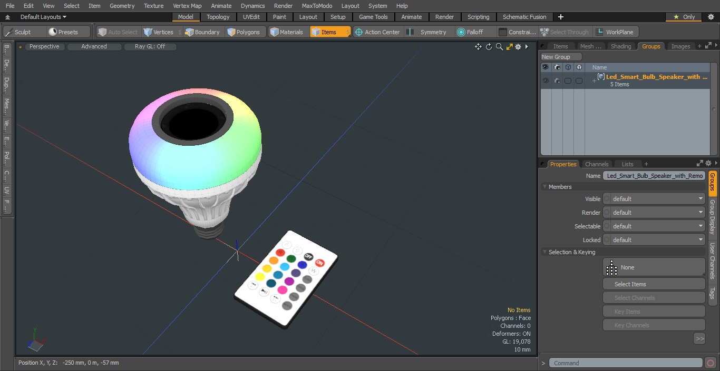Click the viewport maximize arrows icon
Screen dimensions: 720x371
[x=509, y=47]
